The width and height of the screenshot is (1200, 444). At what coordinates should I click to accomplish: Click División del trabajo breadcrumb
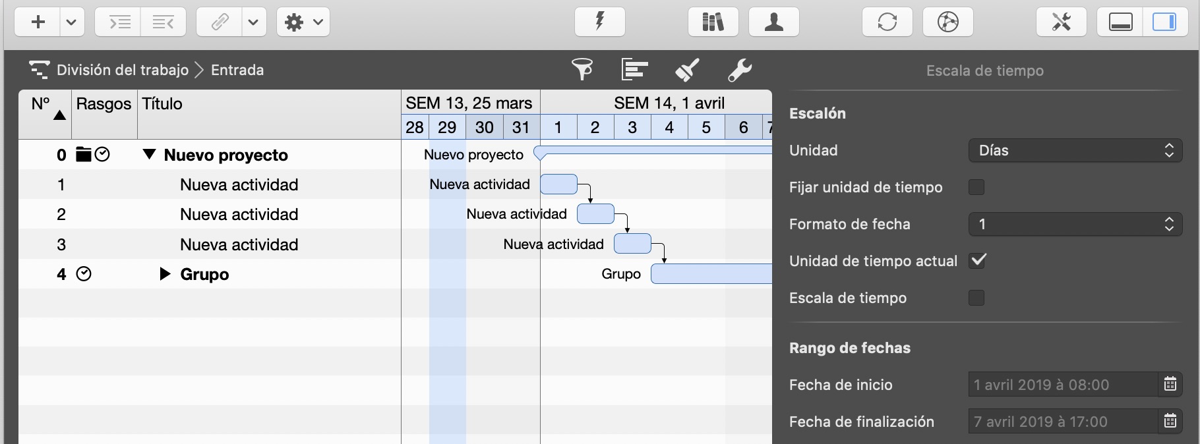coord(122,70)
